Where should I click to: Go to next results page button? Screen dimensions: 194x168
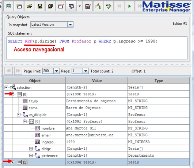pyautogui.click(x=18, y=71)
